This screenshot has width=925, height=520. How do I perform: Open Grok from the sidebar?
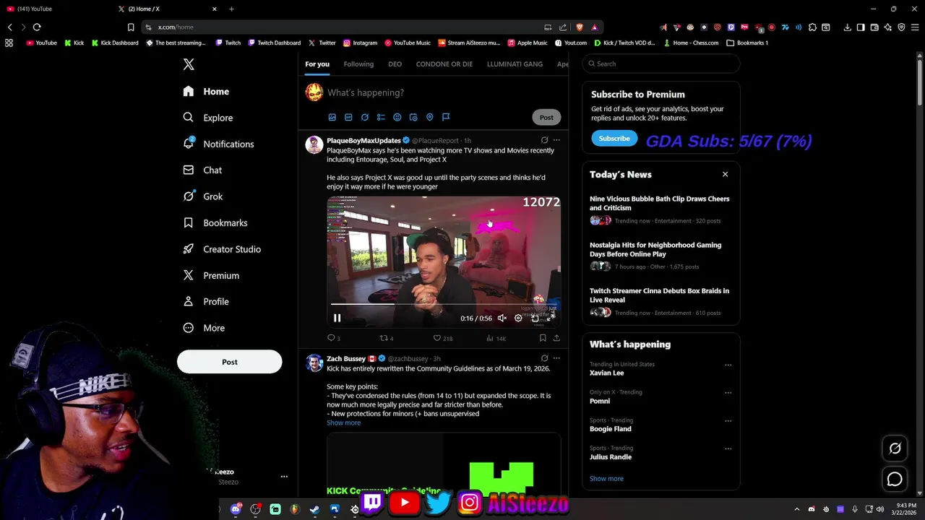[202, 196]
